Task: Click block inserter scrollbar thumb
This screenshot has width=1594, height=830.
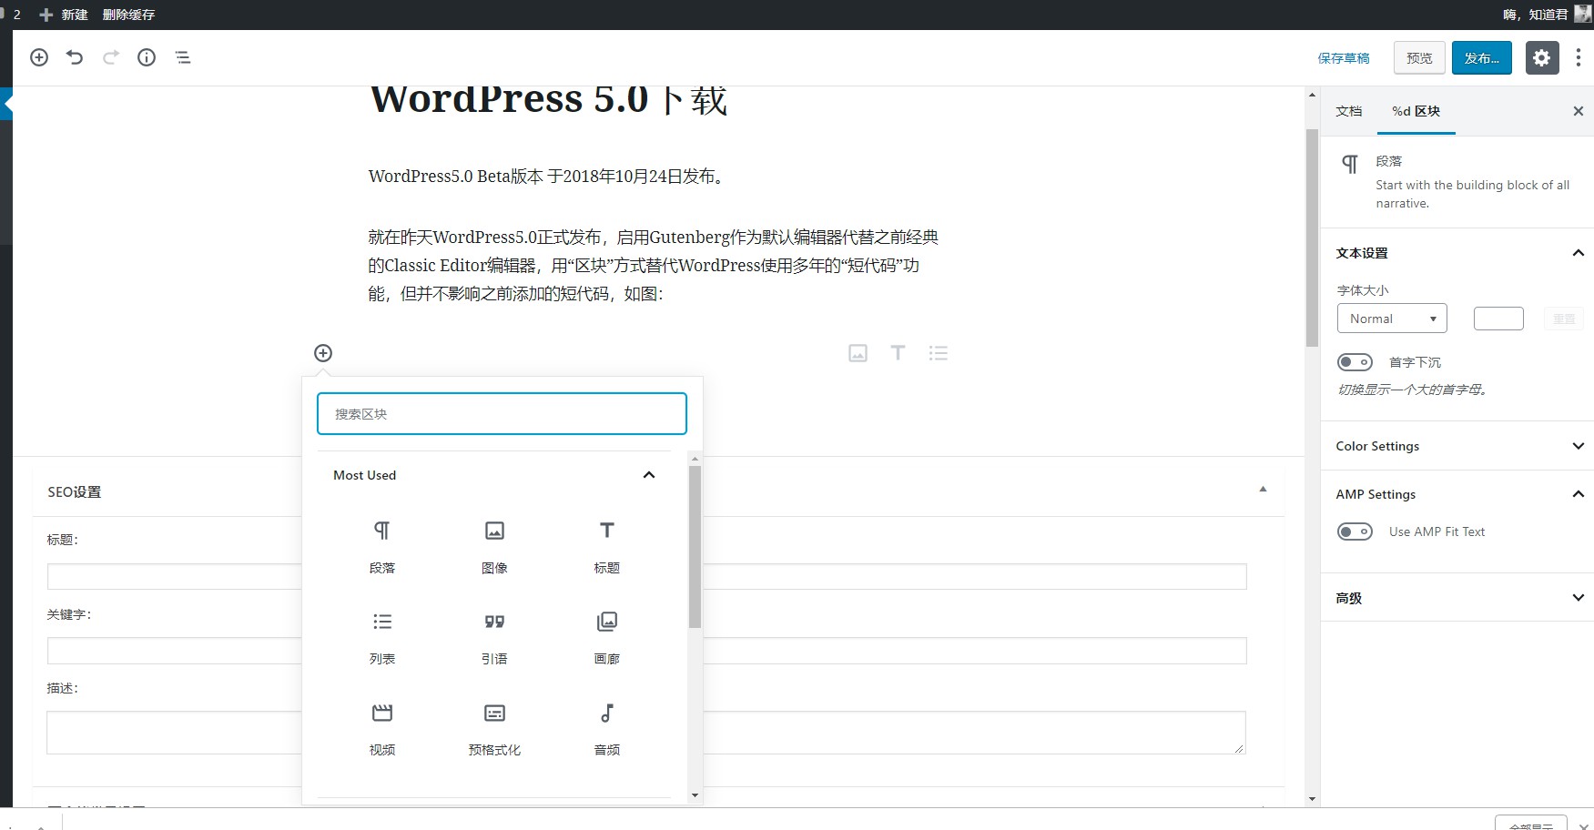Action: 695,547
